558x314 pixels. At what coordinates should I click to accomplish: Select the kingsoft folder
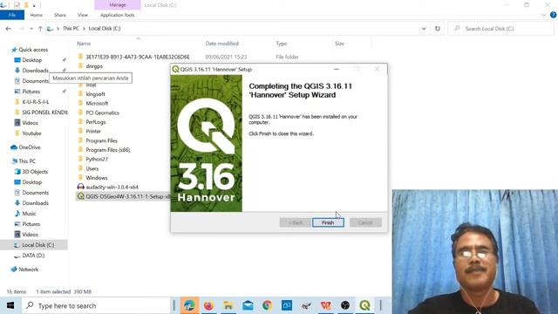(95, 94)
